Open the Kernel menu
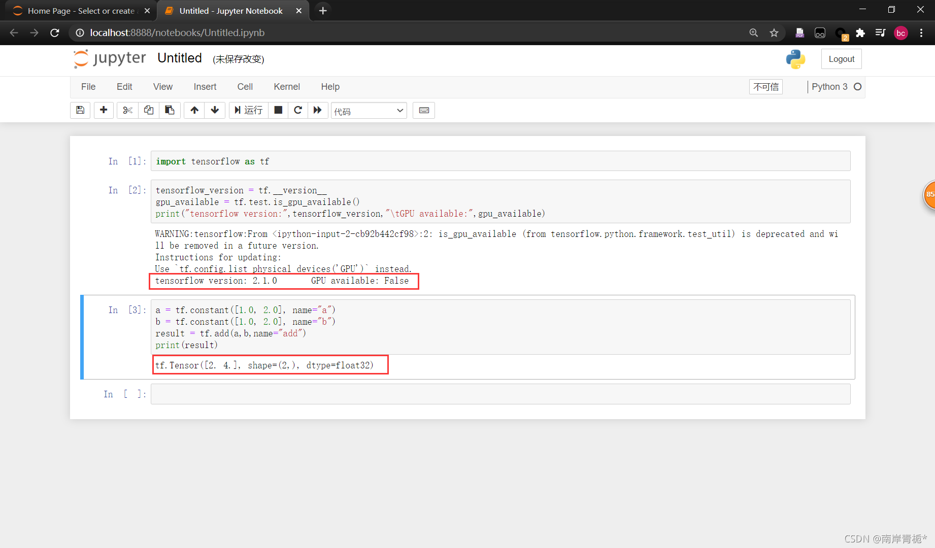The height and width of the screenshot is (548, 935). point(287,87)
